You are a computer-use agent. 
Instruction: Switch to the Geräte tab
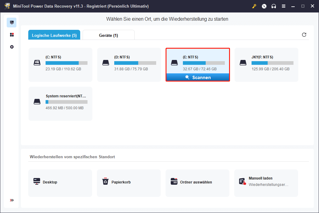tap(108, 35)
